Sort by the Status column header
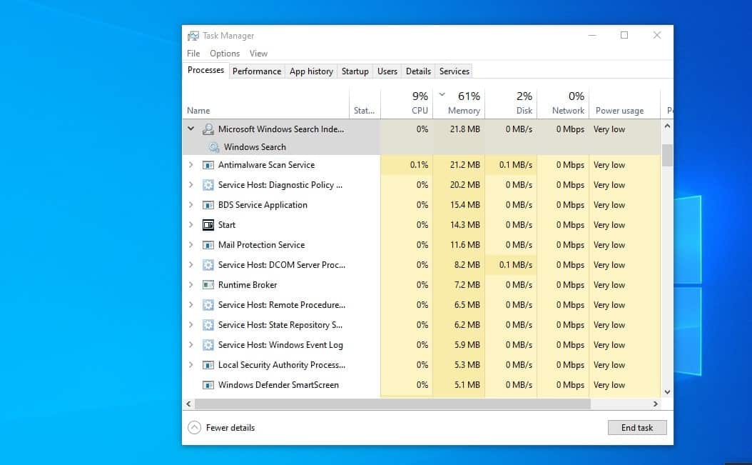This screenshot has height=465, width=752. coord(365,104)
